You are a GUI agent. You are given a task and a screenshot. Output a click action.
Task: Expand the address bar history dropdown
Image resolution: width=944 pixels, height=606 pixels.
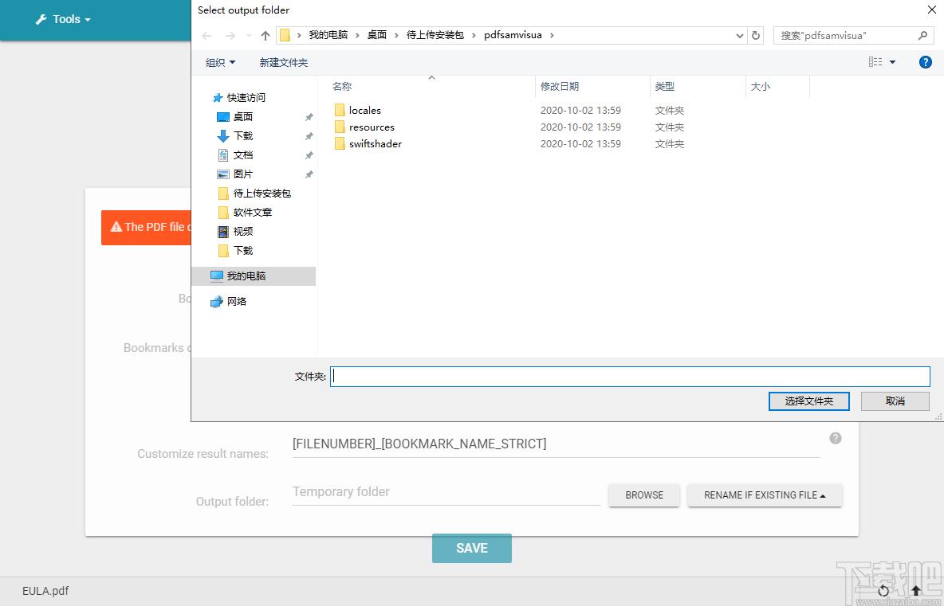click(739, 36)
